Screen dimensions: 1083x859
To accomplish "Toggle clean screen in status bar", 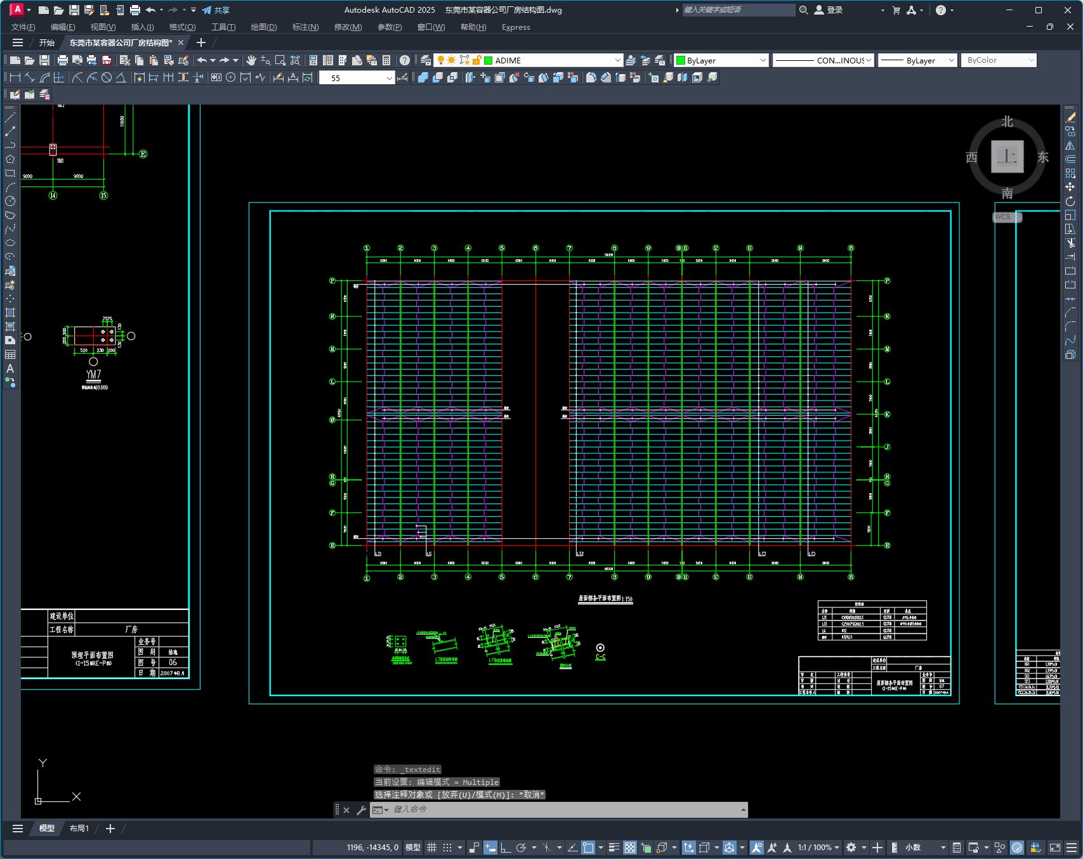I will click(x=1055, y=848).
